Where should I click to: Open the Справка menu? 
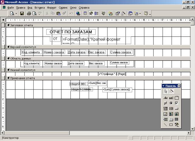(84, 8)
